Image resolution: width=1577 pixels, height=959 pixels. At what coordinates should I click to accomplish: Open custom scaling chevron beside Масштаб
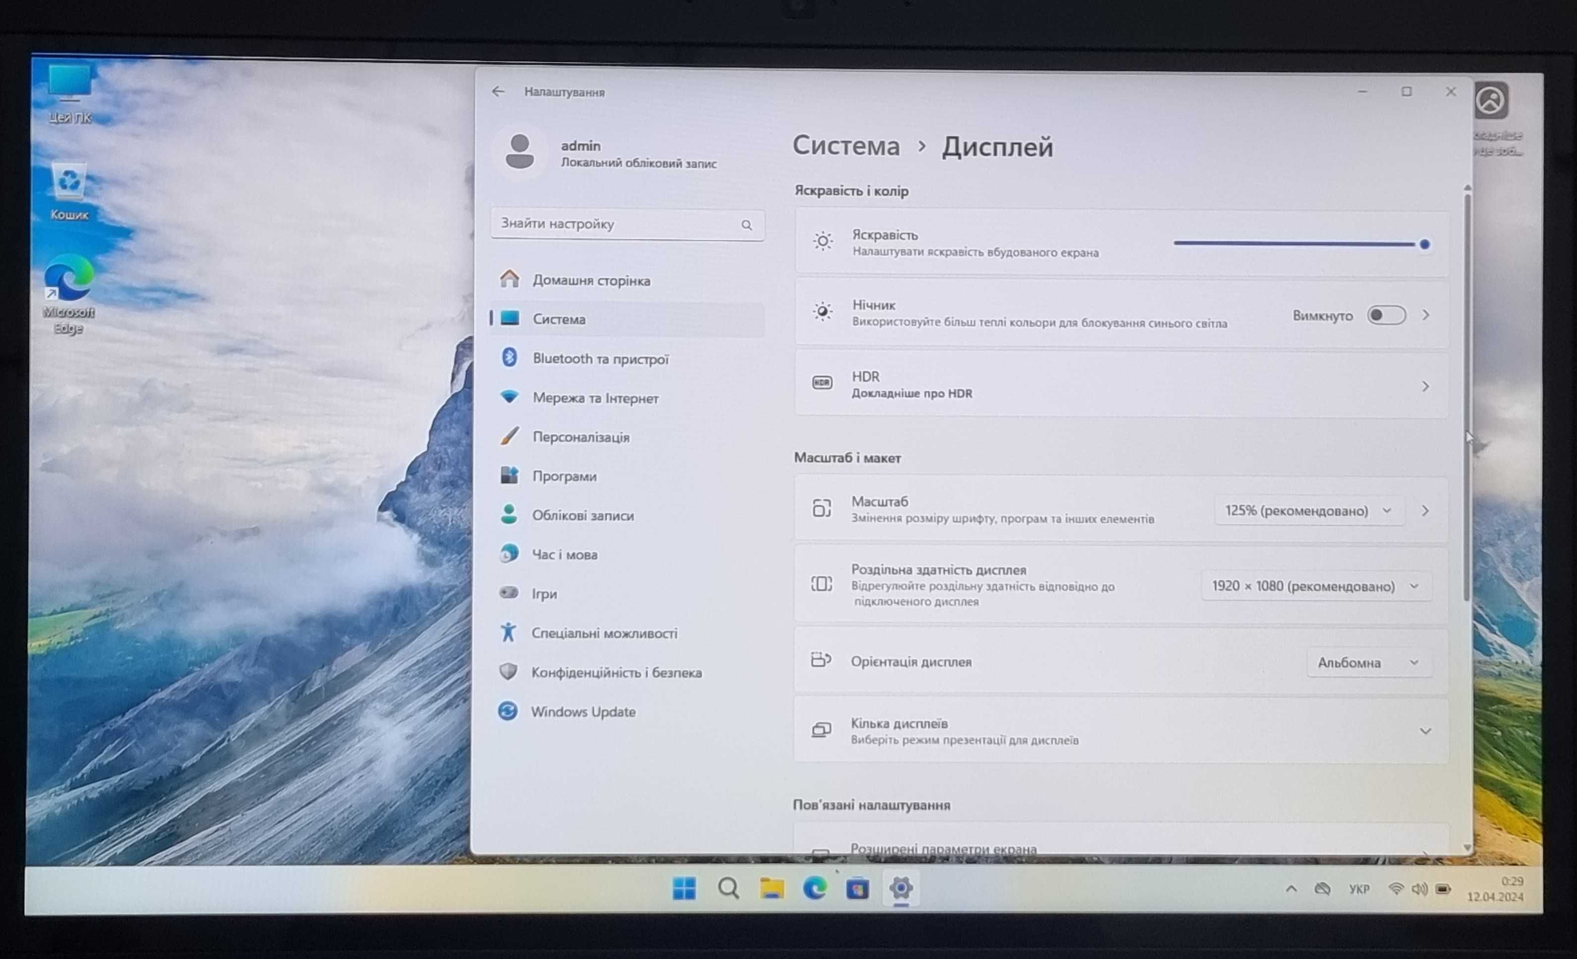click(x=1425, y=511)
